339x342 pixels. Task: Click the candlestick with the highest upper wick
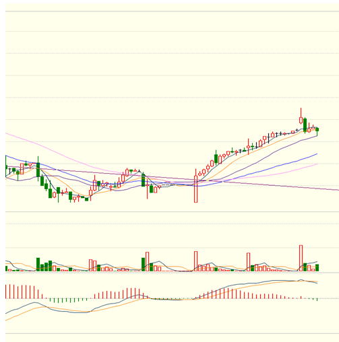tap(301, 116)
